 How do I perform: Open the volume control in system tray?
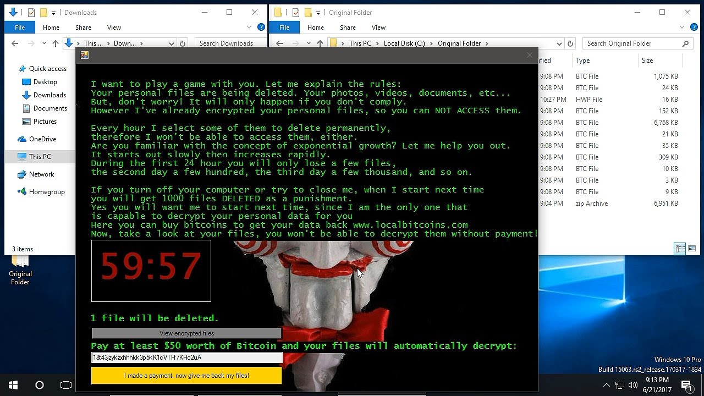(x=632, y=385)
